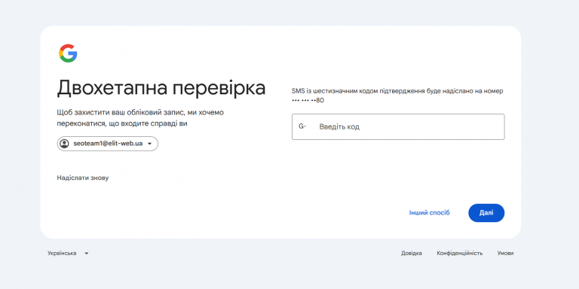The image size is (579, 289).
Task: Open the "Довідка" help link
Action: (412, 253)
